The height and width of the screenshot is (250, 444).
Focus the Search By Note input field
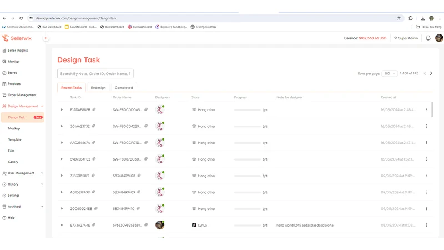pyautogui.click(x=95, y=74)
